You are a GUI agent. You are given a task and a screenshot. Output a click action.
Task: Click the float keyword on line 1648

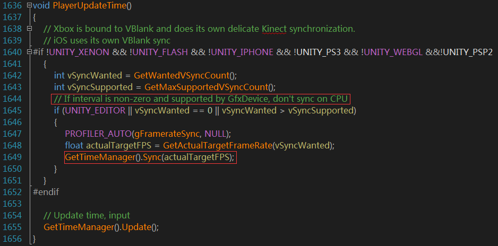point(74,145)
